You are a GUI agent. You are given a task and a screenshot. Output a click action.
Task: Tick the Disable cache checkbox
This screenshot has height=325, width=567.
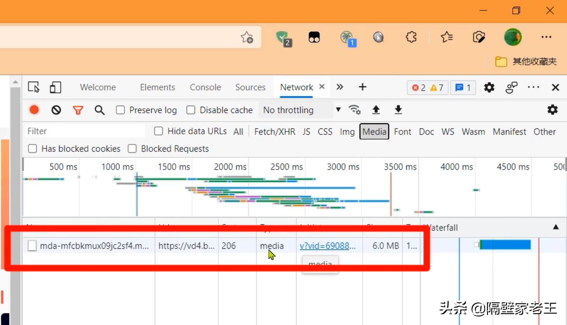point(191,110)
